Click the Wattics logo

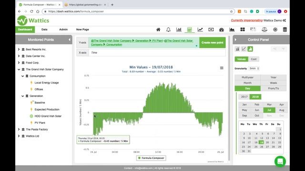click(x=33, y=20)
